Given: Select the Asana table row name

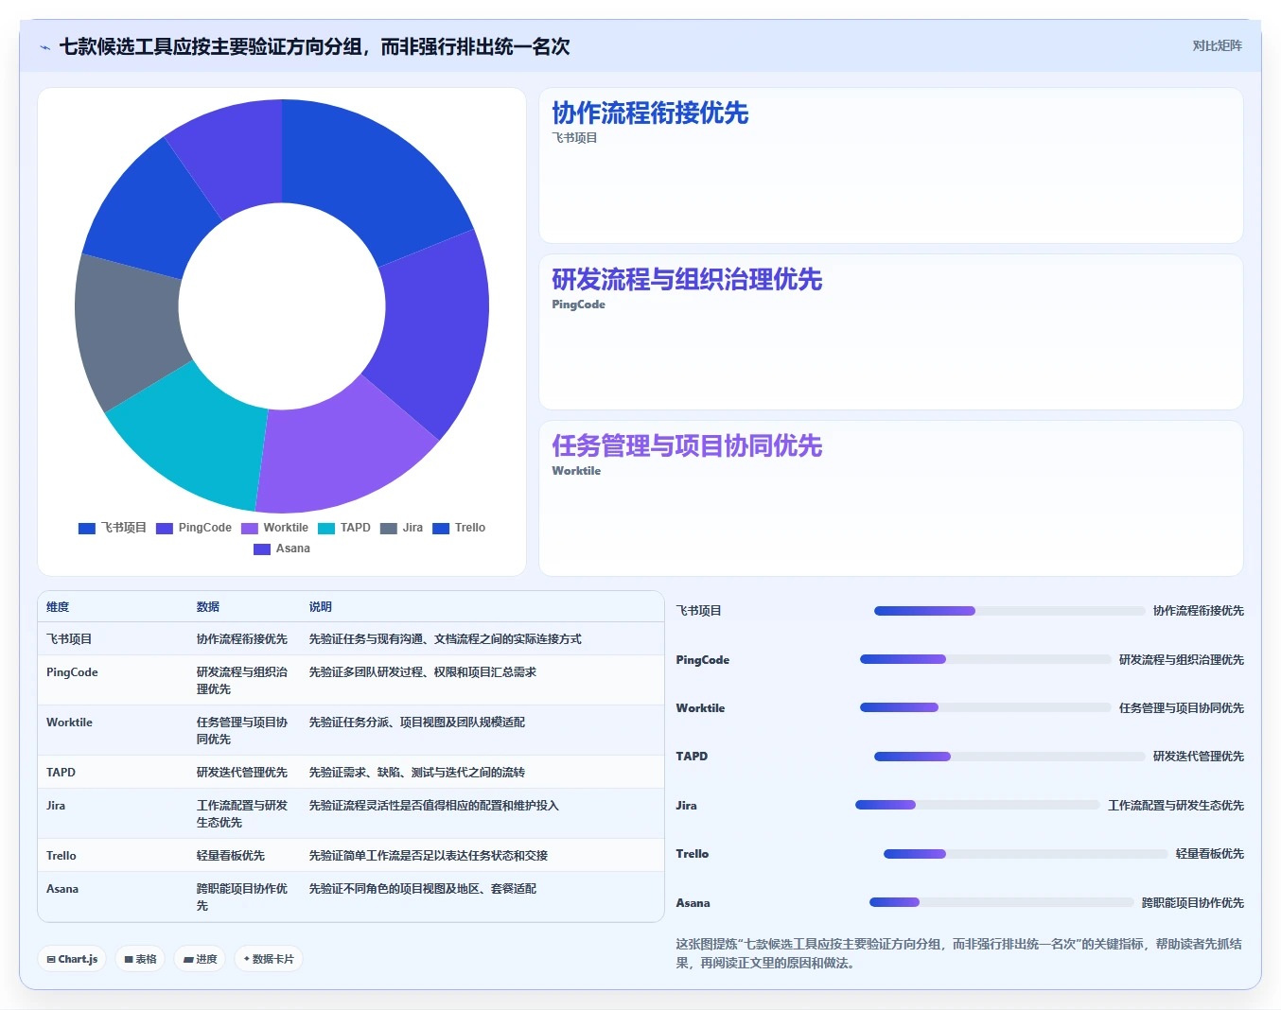Looking at the screenshot, I should 62,889.
